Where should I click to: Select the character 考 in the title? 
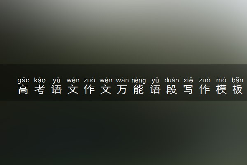pos(40,90)
